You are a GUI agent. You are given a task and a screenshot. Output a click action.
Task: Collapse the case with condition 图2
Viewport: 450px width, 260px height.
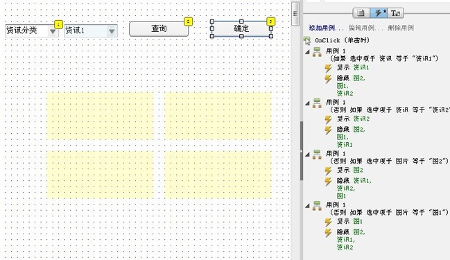(x=307, y=155)
